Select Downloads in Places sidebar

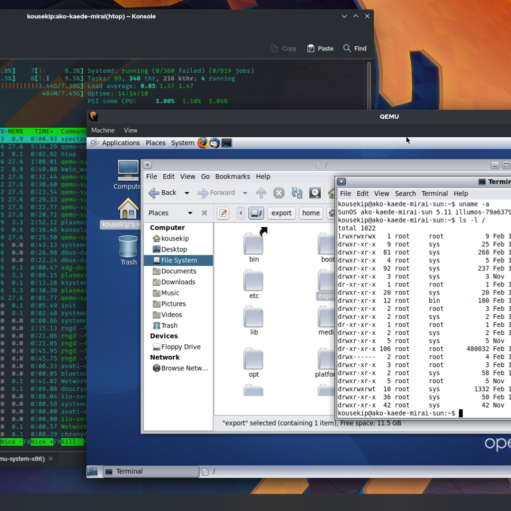(x=178, y=282)
